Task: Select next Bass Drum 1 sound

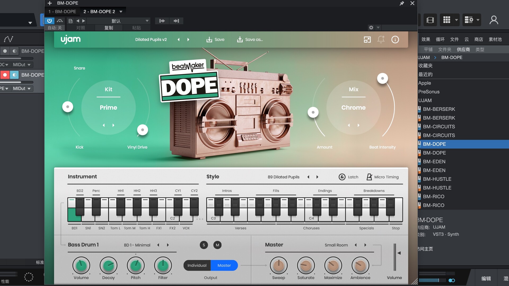Action: 168,245
